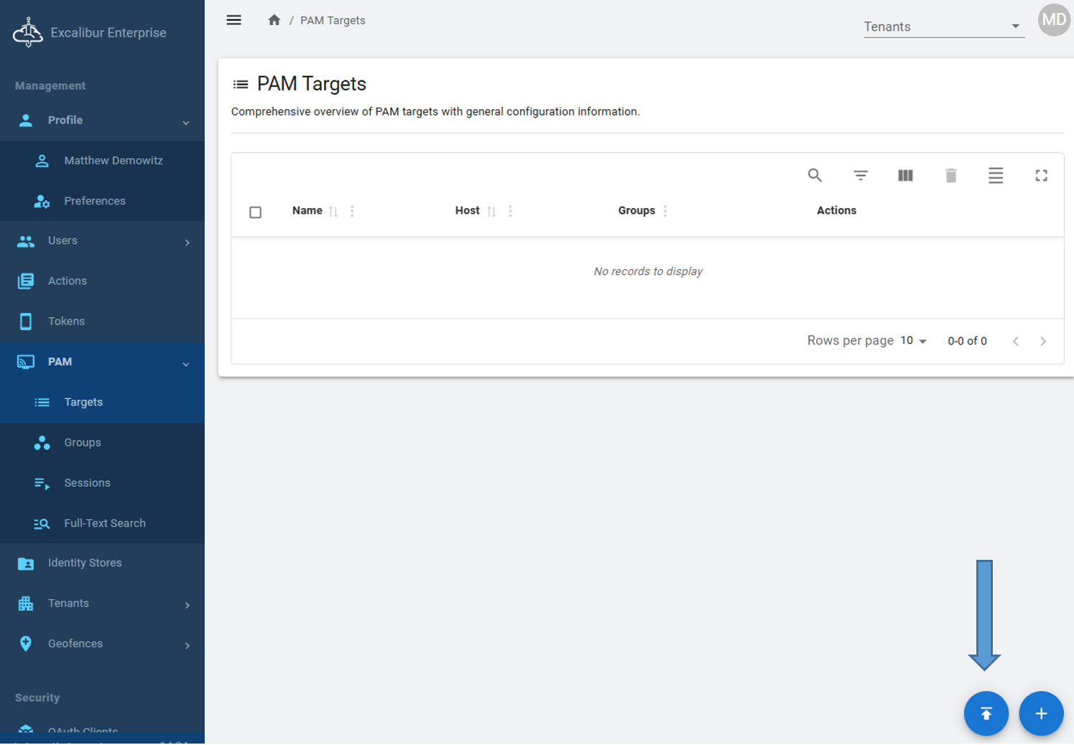Image resolution: width=1074 pixels, height=745 pixels.
Task: Click the Identity Stores folder icon
Action: tap(26, 563)
